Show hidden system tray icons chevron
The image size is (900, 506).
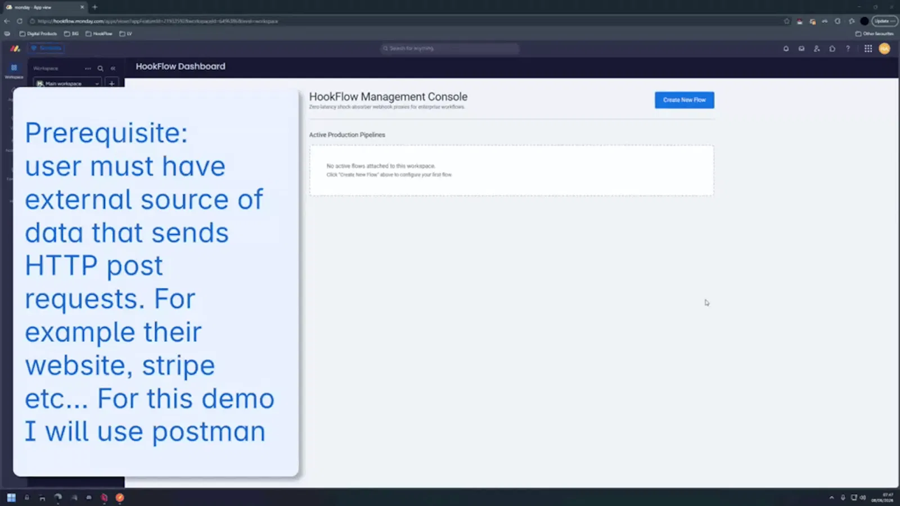(x=831, y=498)
